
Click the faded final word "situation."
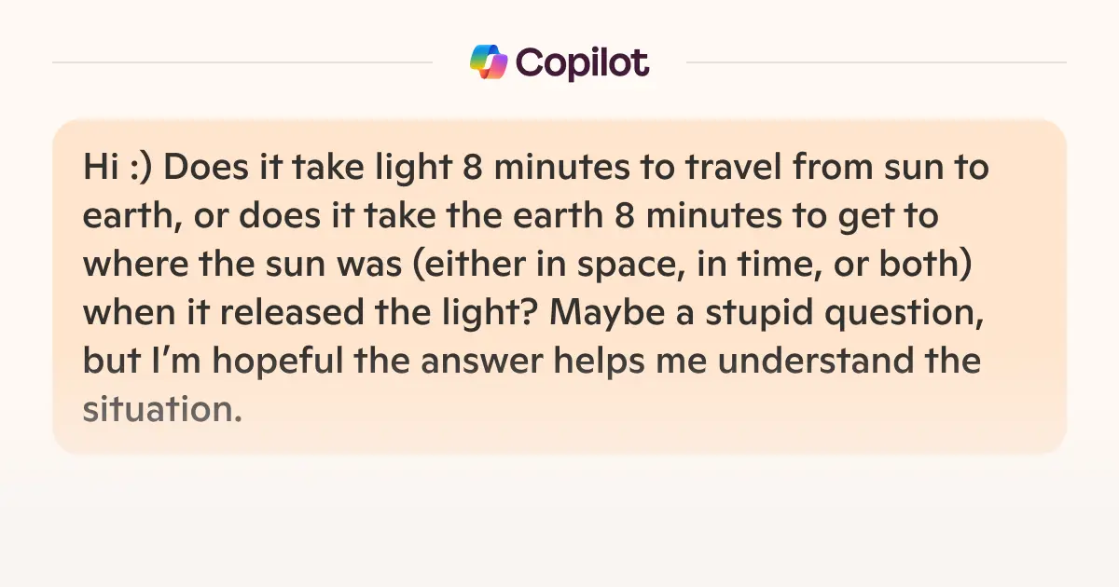tap(162, 410)
